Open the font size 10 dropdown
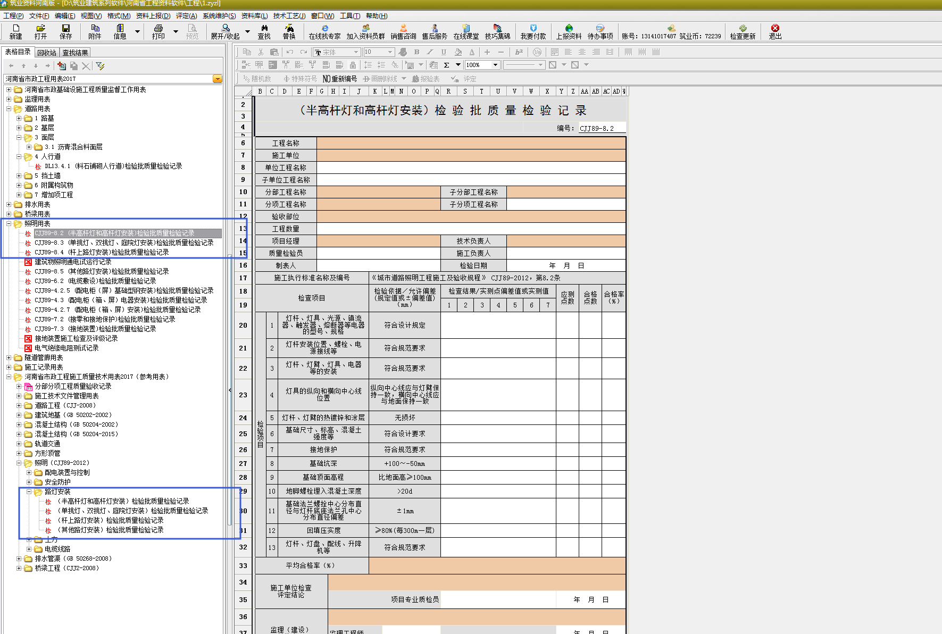This screenshot has height=634, width=942. pos(390,52)
